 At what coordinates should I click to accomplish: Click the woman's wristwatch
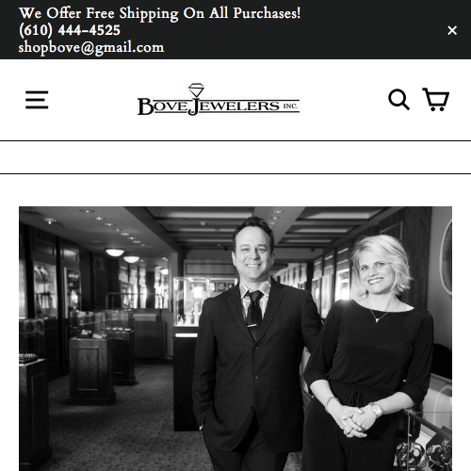coord(376,409)
